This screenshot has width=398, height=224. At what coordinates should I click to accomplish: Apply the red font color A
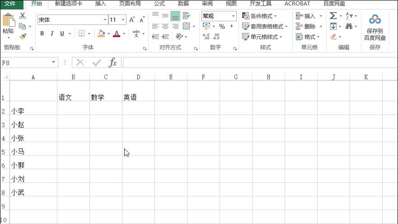point(117,33)
